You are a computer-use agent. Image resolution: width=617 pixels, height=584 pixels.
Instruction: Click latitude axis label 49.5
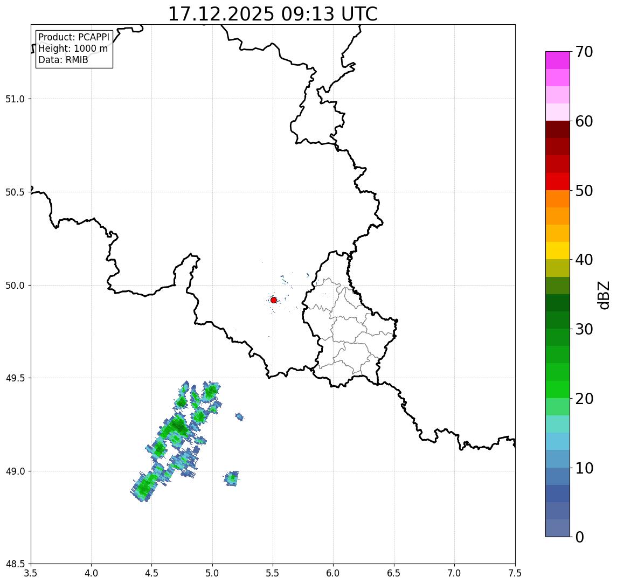(x=15, y=378)
